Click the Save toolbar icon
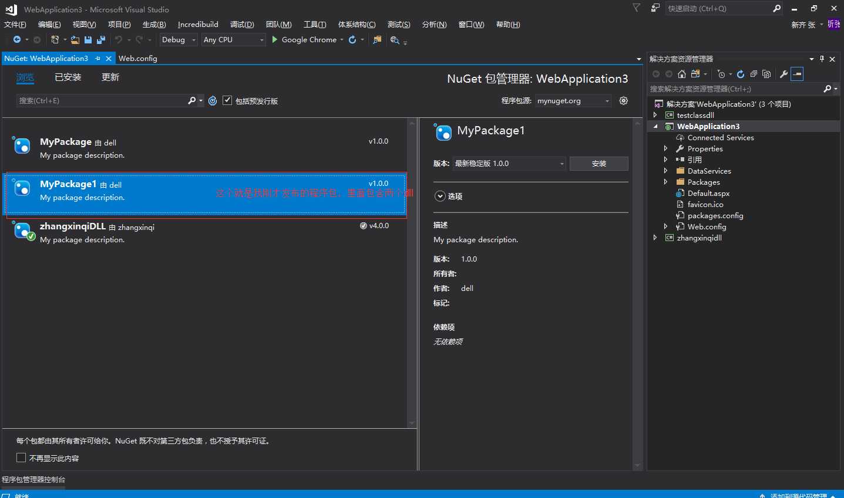This screenshot has height=498, width=844. click(x=88, y=40)
